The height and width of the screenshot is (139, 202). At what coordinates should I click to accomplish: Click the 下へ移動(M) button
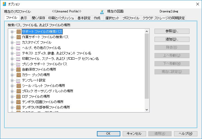(172, 64)
